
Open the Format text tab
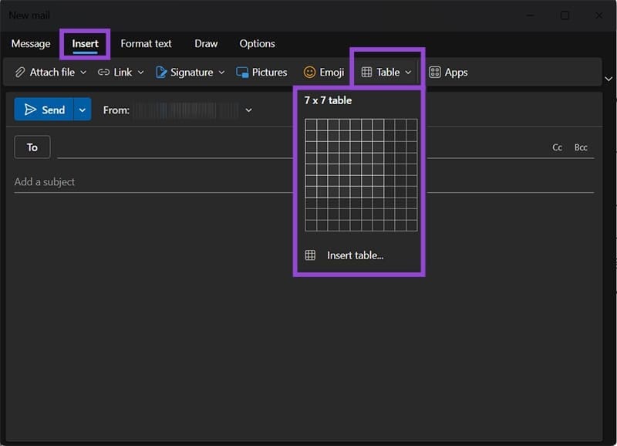point(146,44)
